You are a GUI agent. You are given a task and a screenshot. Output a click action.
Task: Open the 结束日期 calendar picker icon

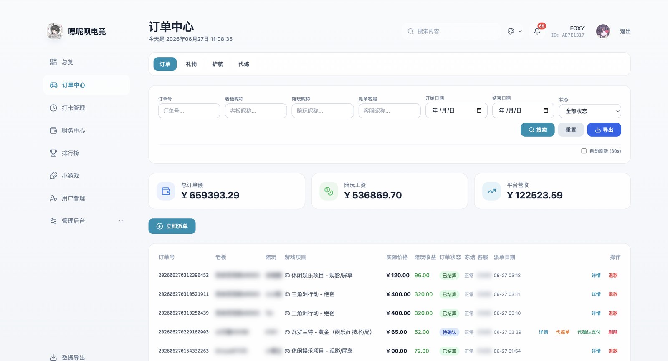(546, 110)
